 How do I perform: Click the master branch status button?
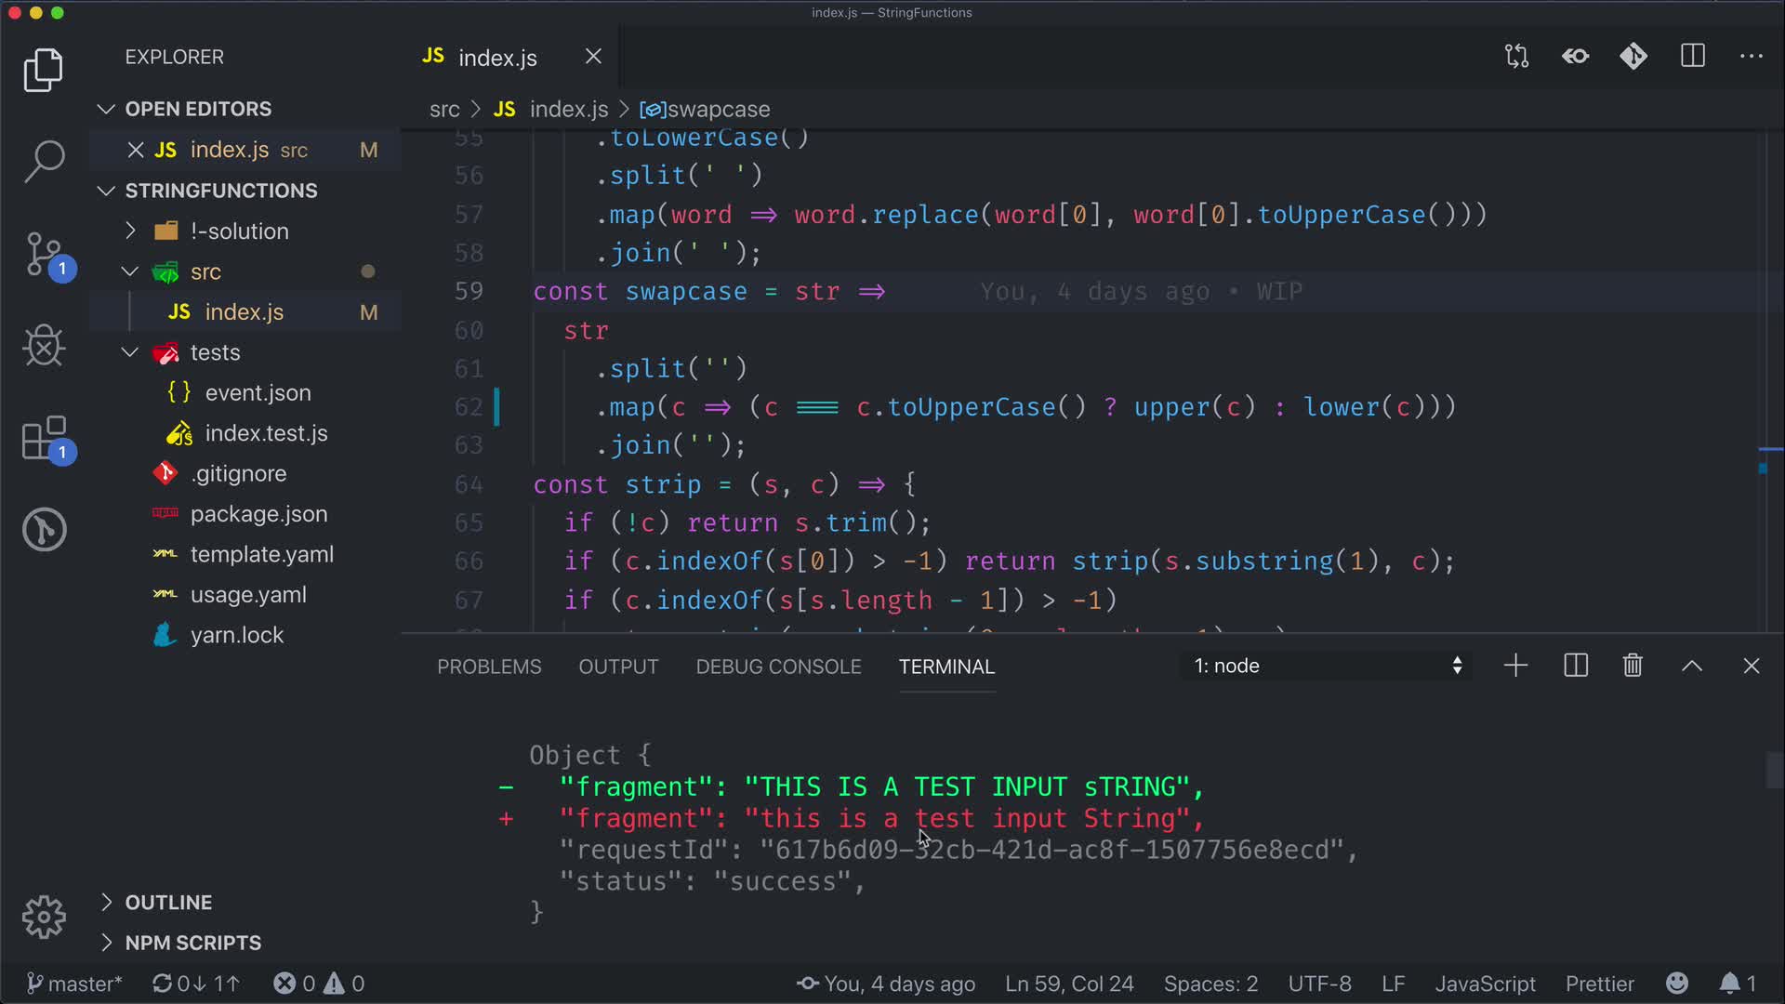pos(74,984)
